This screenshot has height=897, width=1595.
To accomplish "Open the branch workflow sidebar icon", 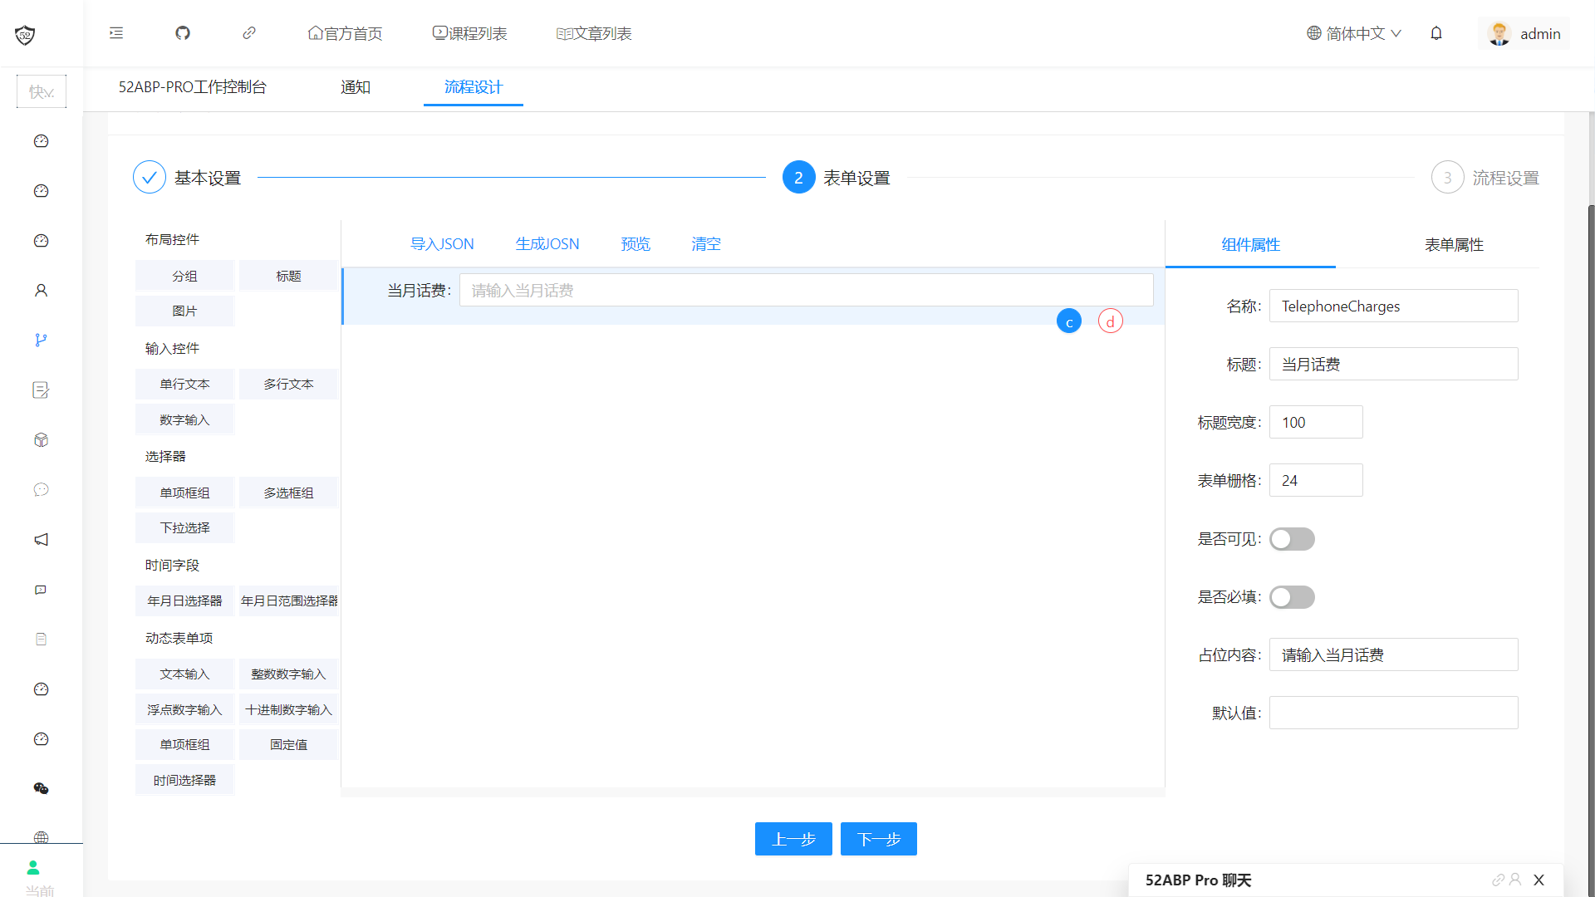I will tap(41, 340).
